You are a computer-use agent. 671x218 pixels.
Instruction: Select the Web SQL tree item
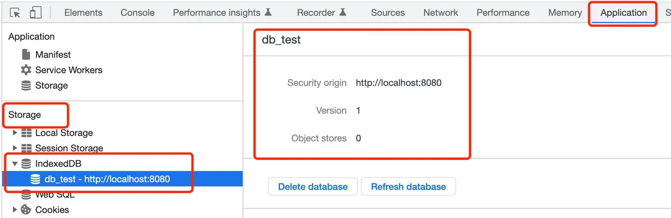[x=55, y=195]
